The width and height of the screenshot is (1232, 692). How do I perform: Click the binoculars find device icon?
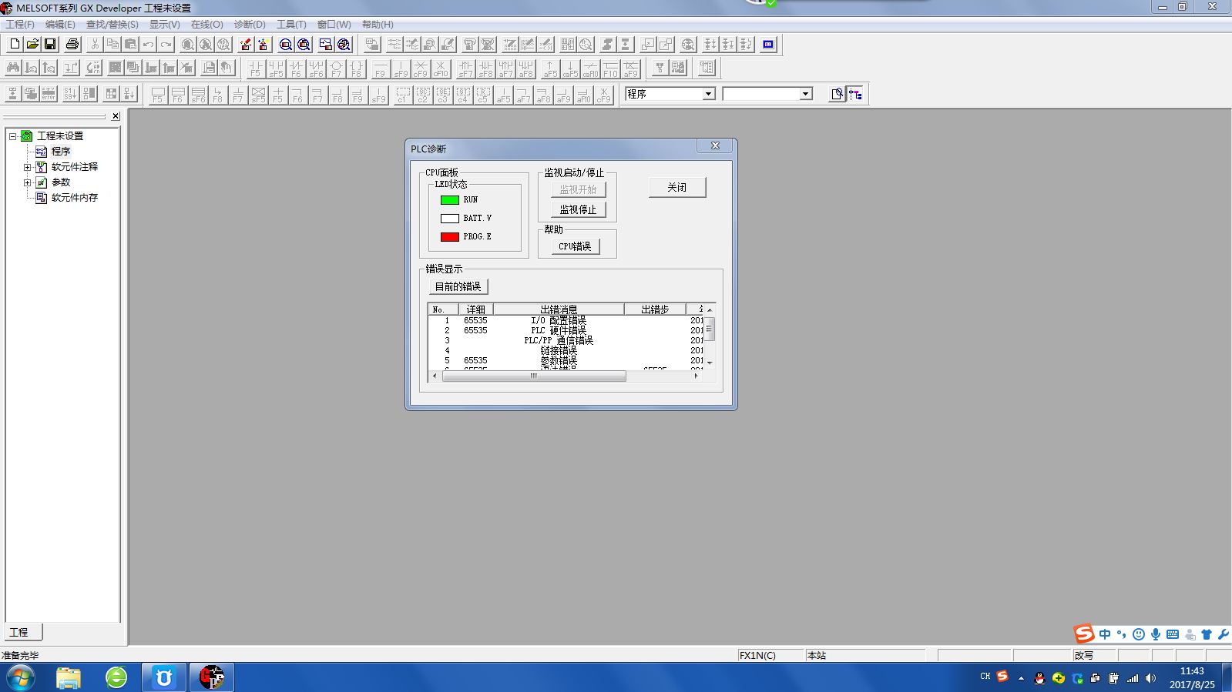12,69
